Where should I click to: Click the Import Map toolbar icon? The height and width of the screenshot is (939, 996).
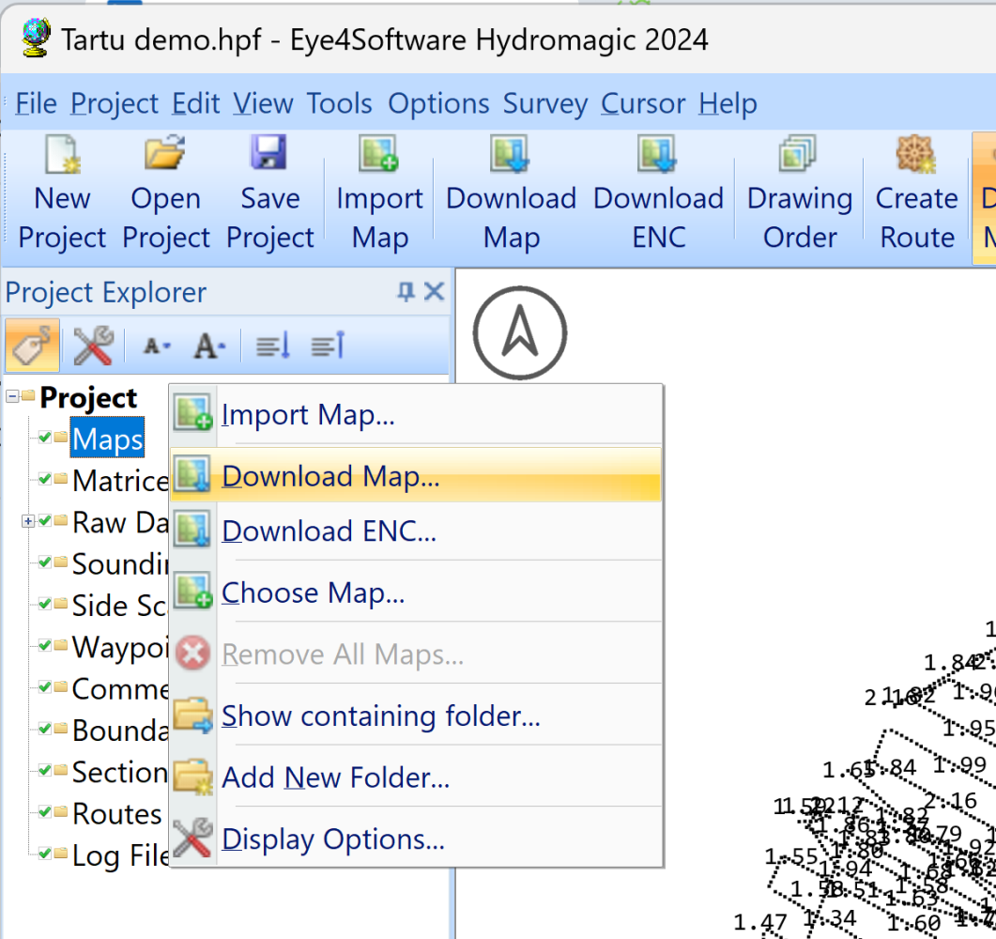(x=378, y=153)
